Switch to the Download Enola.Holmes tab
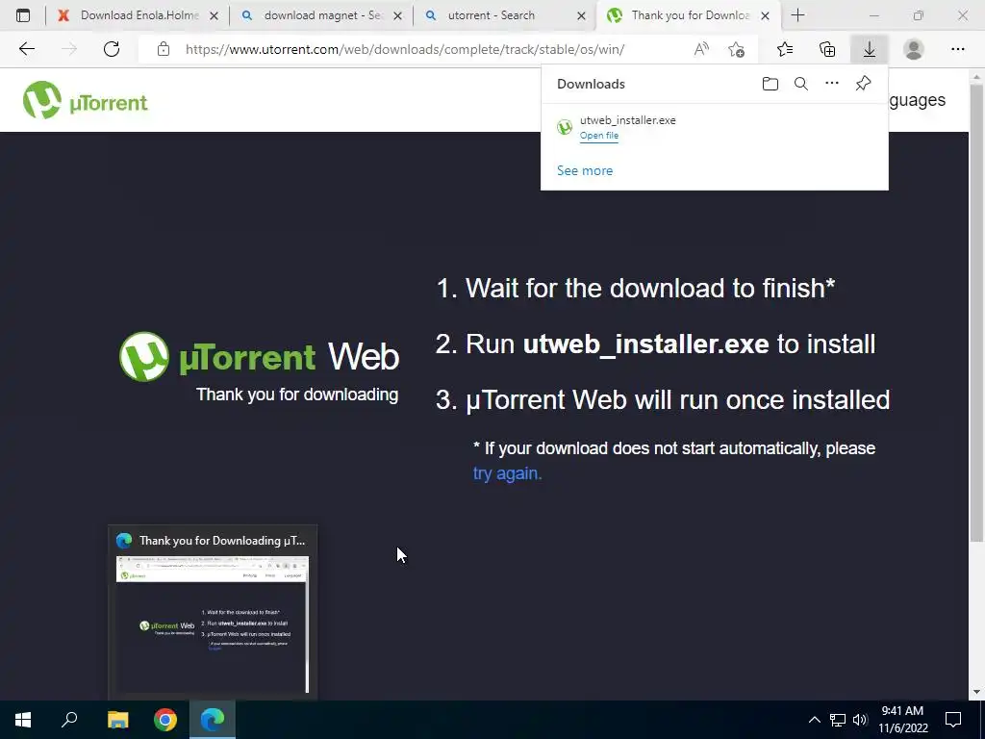 [x=139, y=15]
